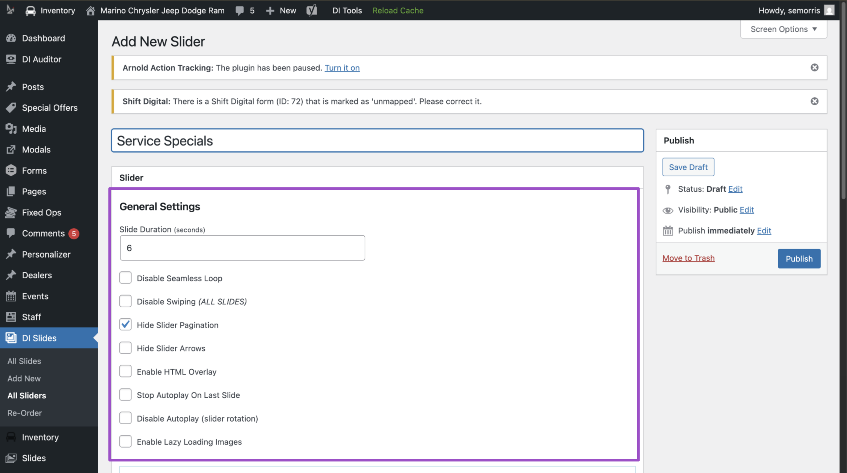Enable Disable Seamless Loop checkbox
Image resolution: width=847 pixels, height=473 pixels.
click(125, 278)
